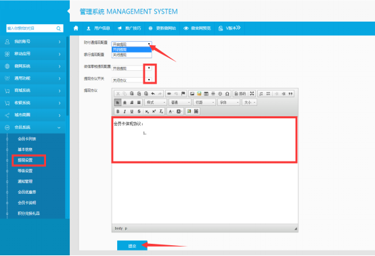Open the 关闭协议 agreement switch dropdown
The image size is (375, 256).
point(131,80)
